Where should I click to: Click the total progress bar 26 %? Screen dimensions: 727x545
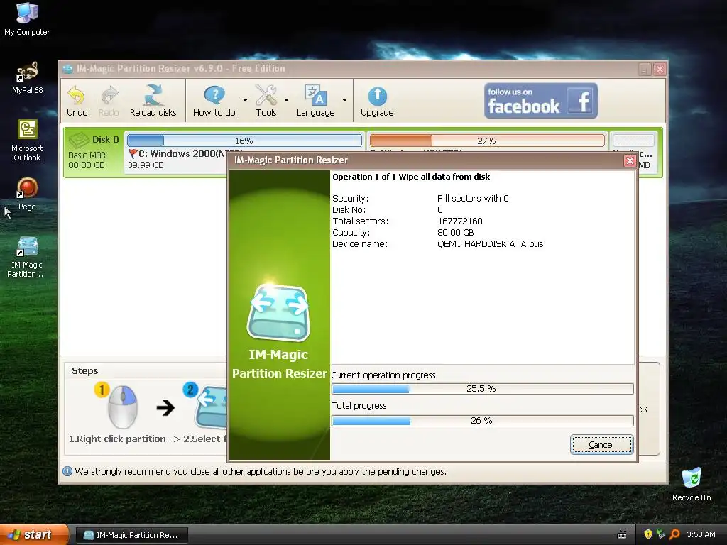coord(482,420)
